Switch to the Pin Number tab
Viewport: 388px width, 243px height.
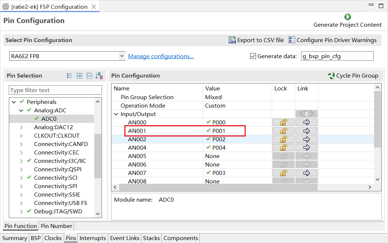point(56,226)
